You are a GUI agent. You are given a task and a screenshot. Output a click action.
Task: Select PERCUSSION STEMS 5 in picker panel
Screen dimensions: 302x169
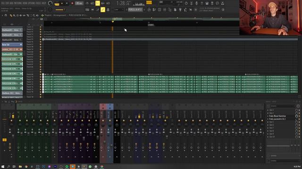[12, 78]
